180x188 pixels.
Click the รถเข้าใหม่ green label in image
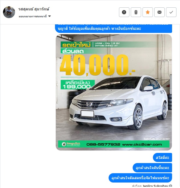click(x=76, y=45)
